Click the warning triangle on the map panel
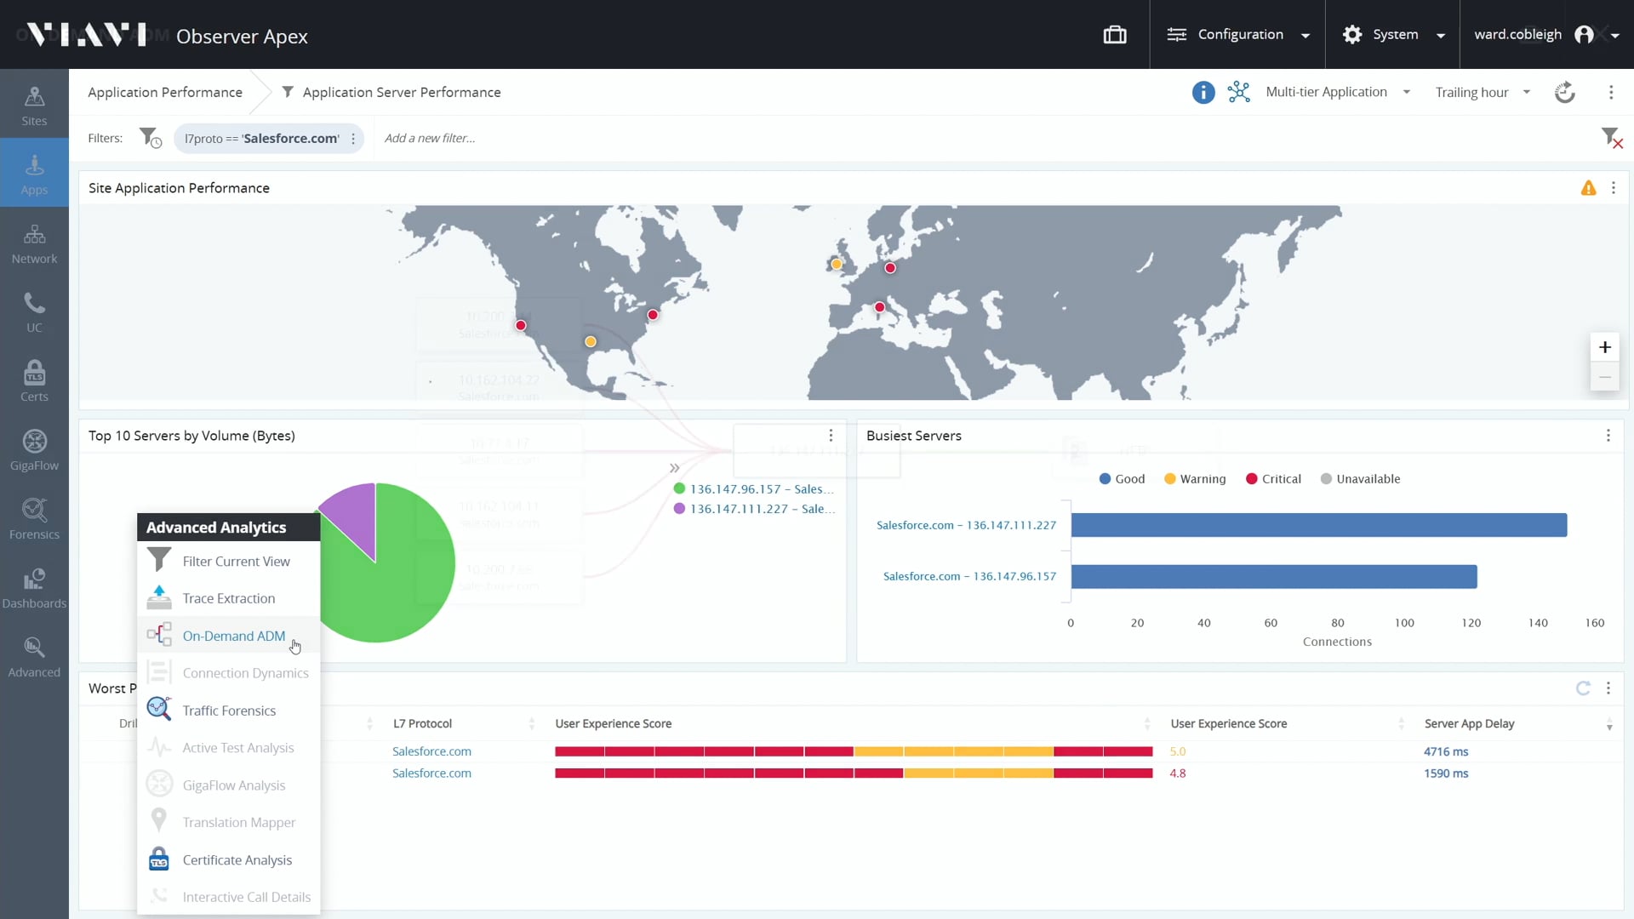The height and width of the screenshot is (919, 1634). (1588, 188)
